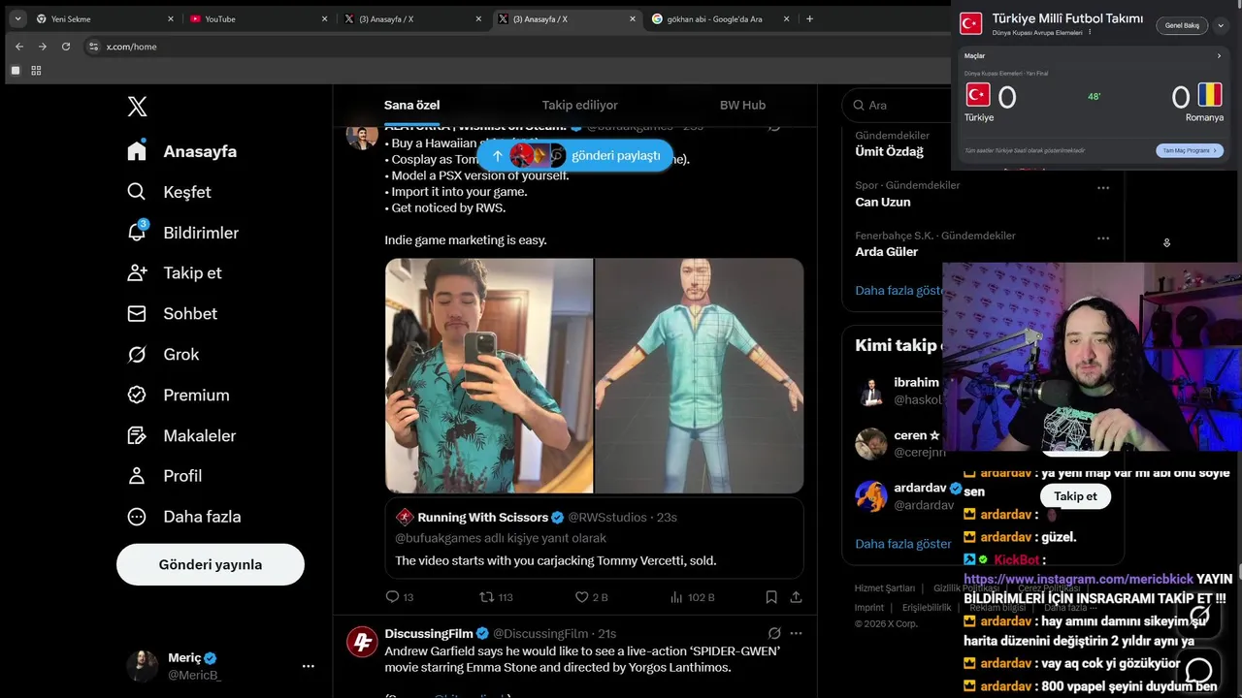This screenshot has width=1242, height=698.
Task: Click browser forward arrow
Action: click(42, 47)
